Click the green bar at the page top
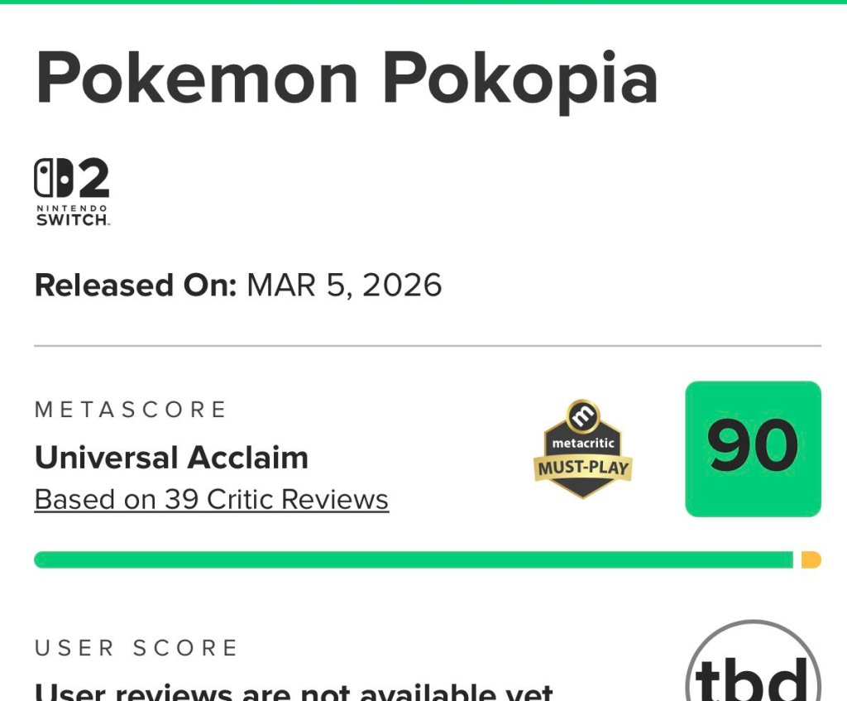847x701 pixels. [423, 2]
